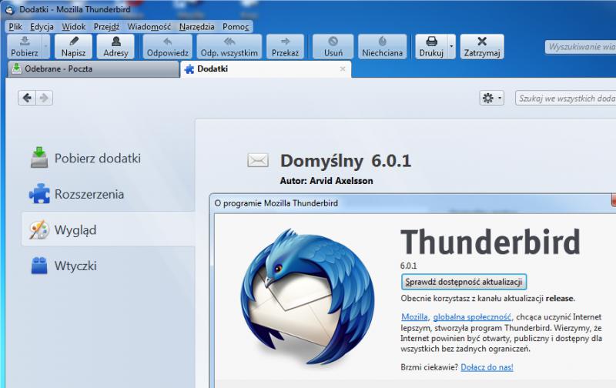This screenshot has height=388, width=616.
Task: Click the Thunderbird icon in the window title bar
Action: tap(10, 10)
